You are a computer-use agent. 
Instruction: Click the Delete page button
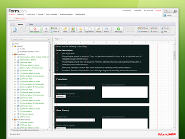129,32
